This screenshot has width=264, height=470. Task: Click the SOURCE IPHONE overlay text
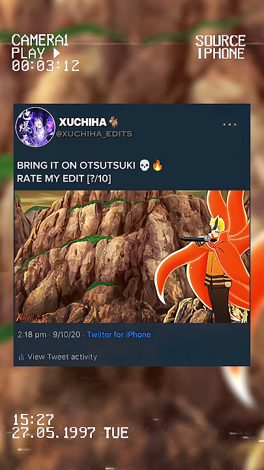coord(220,47)
